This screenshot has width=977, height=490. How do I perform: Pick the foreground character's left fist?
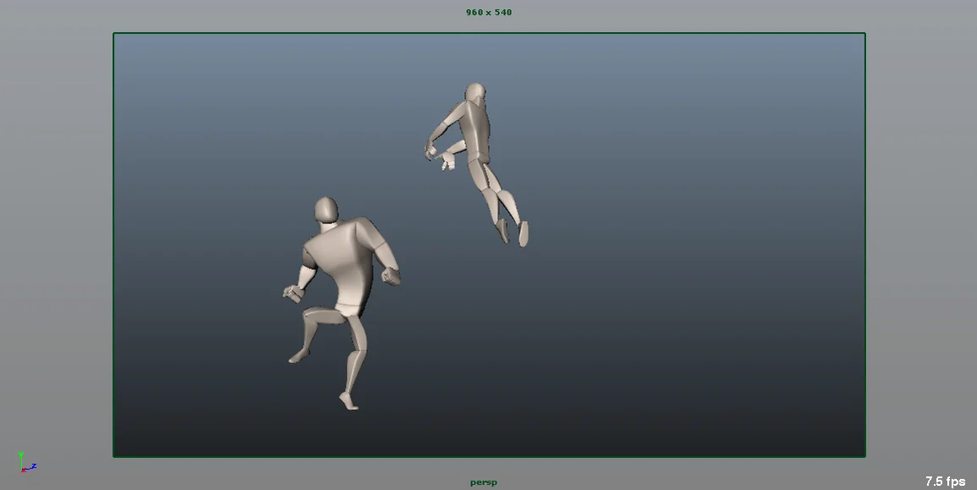[x=293, y=293]
